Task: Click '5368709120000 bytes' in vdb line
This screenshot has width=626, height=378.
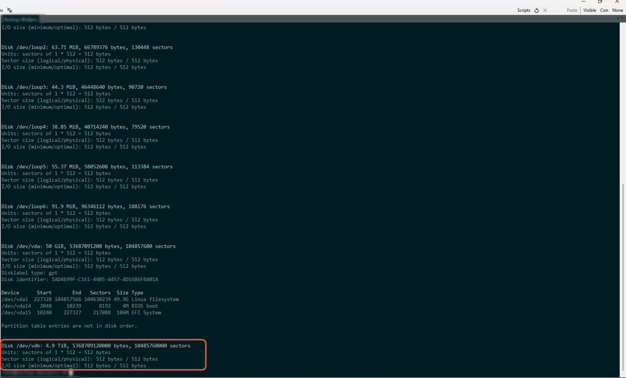Action: tap(100, 346)
